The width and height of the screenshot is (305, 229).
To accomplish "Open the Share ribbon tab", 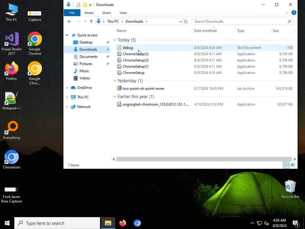I will [x=106, y=13].
